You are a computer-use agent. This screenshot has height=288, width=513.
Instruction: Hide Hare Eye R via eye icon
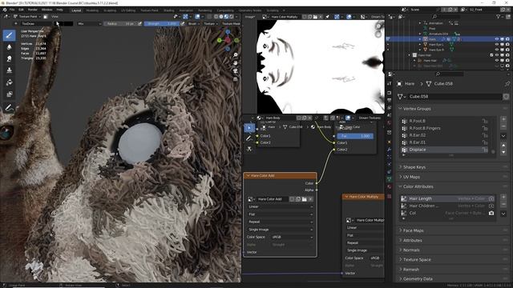(497, 50)
